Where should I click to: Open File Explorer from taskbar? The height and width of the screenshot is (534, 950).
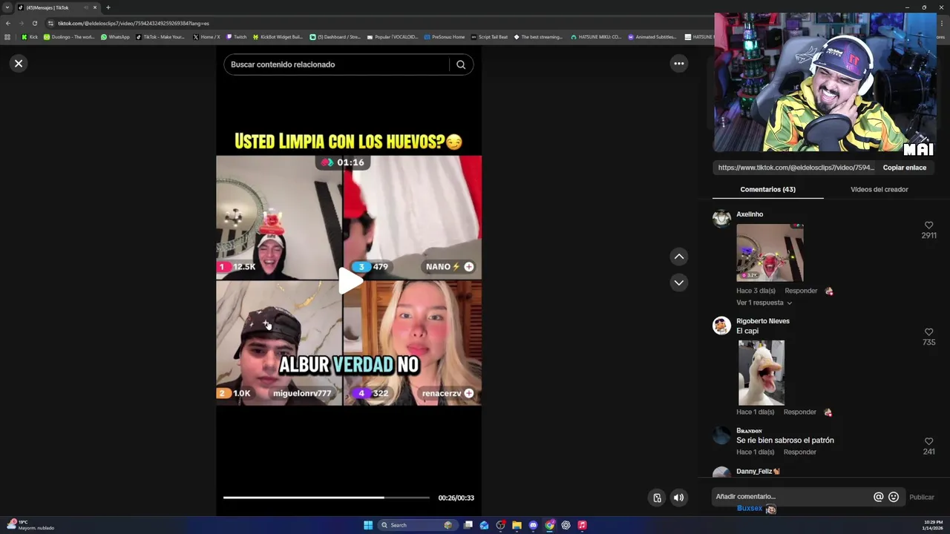pyautogui.click(x=517, y=525)
